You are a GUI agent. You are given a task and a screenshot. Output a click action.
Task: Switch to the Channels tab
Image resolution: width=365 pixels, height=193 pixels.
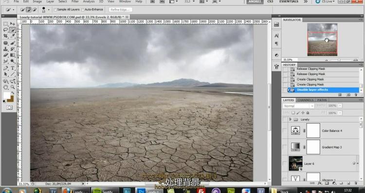[x=306, y=100]
